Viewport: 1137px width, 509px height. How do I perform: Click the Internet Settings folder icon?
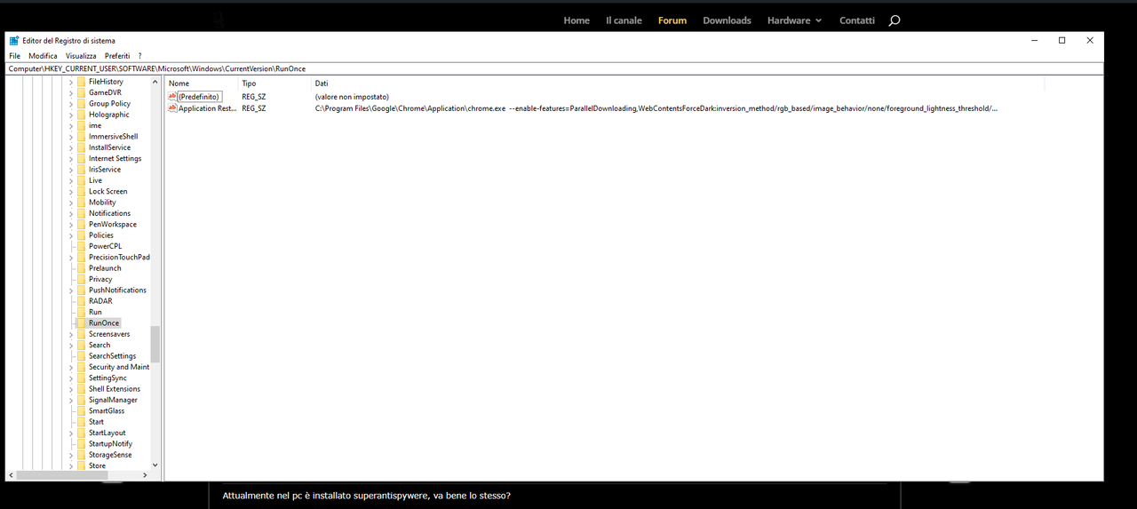click(81, 158)
